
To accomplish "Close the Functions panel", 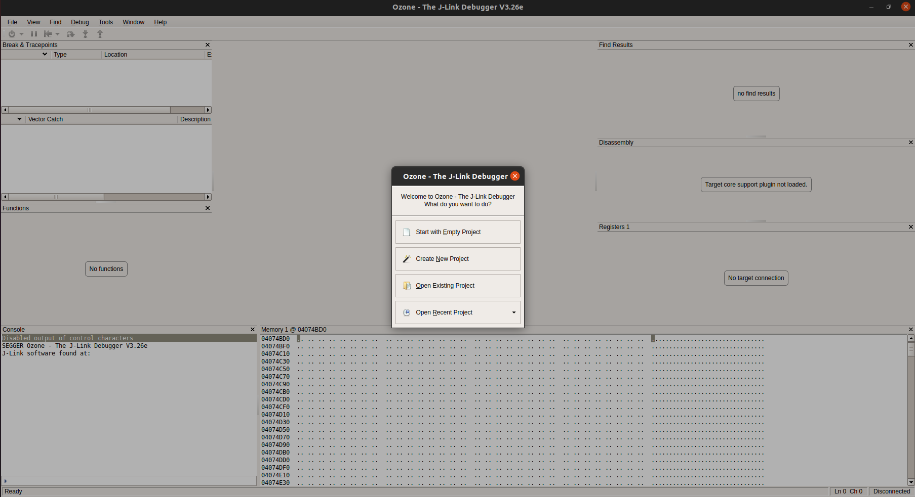I will point(207,208).
